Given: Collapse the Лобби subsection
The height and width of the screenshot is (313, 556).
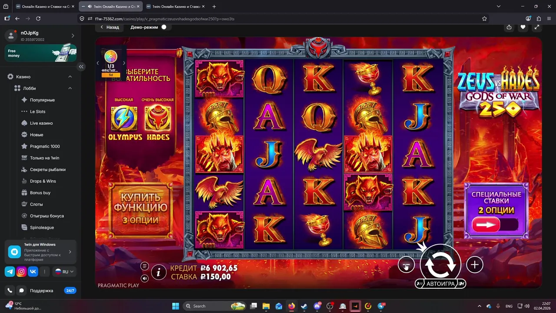Looking at the screenshot, I should tap(70, 88).
